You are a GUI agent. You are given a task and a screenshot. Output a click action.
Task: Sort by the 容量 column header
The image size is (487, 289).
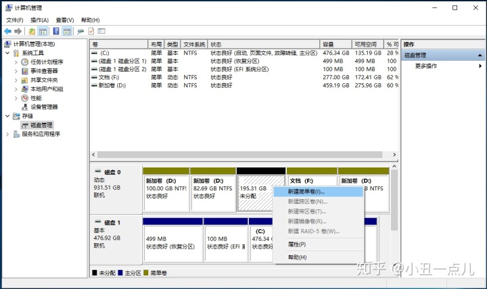tap(335, 45)
